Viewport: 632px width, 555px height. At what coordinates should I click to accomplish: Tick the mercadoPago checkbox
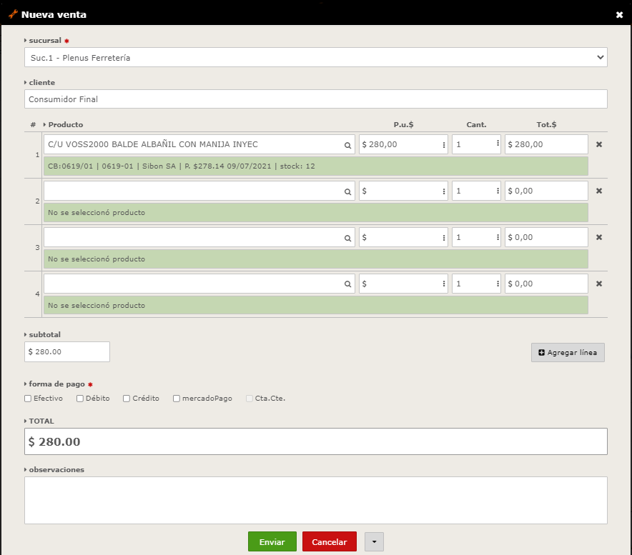[x=176, y=399]
